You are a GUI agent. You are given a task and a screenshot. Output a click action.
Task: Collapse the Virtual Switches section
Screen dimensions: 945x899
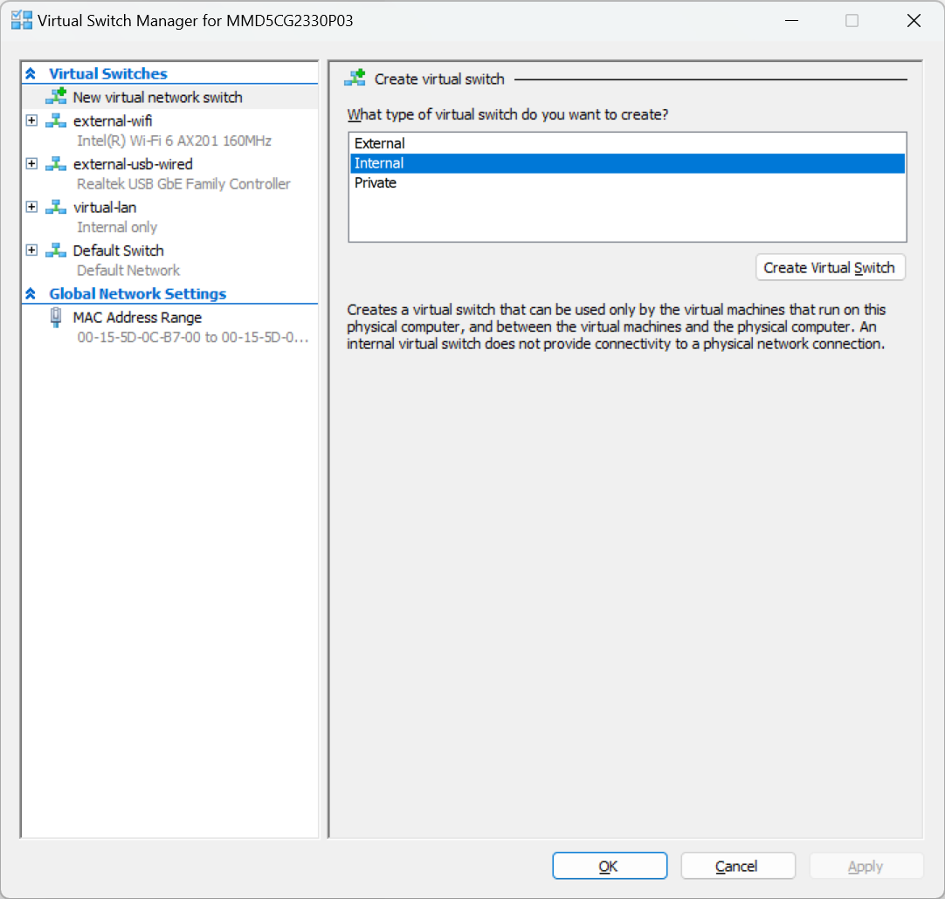pyautogui.click(x=31, y=74)
